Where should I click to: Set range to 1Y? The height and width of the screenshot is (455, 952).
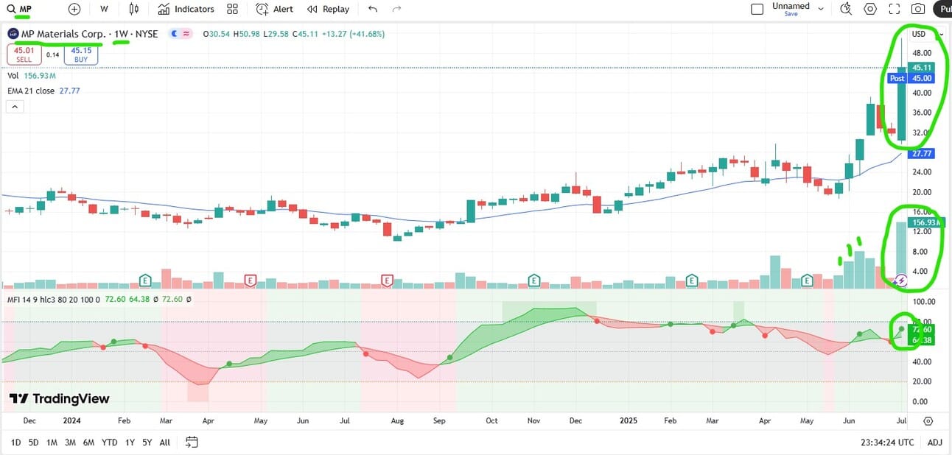click(130, 442)
